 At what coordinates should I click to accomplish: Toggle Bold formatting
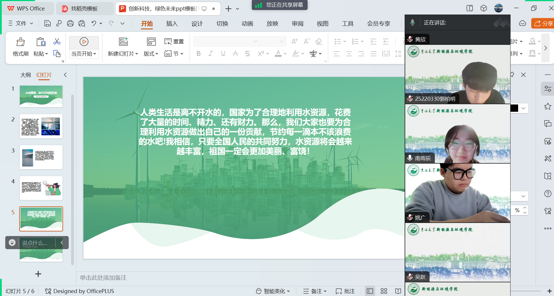pyautogui.click(x=199, y=54)
